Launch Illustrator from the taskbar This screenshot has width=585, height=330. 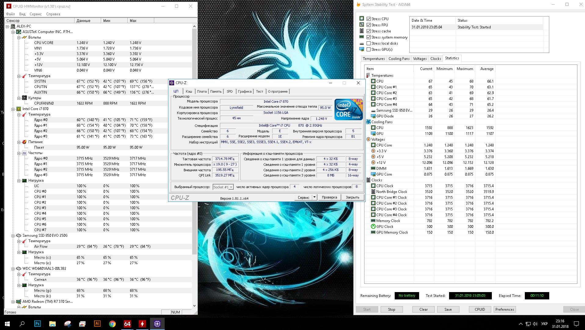pyautogui.click(x=97, y=324)
